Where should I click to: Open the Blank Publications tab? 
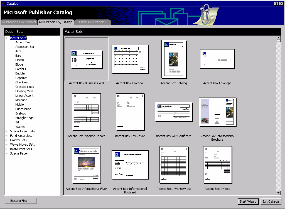point(92,22)
